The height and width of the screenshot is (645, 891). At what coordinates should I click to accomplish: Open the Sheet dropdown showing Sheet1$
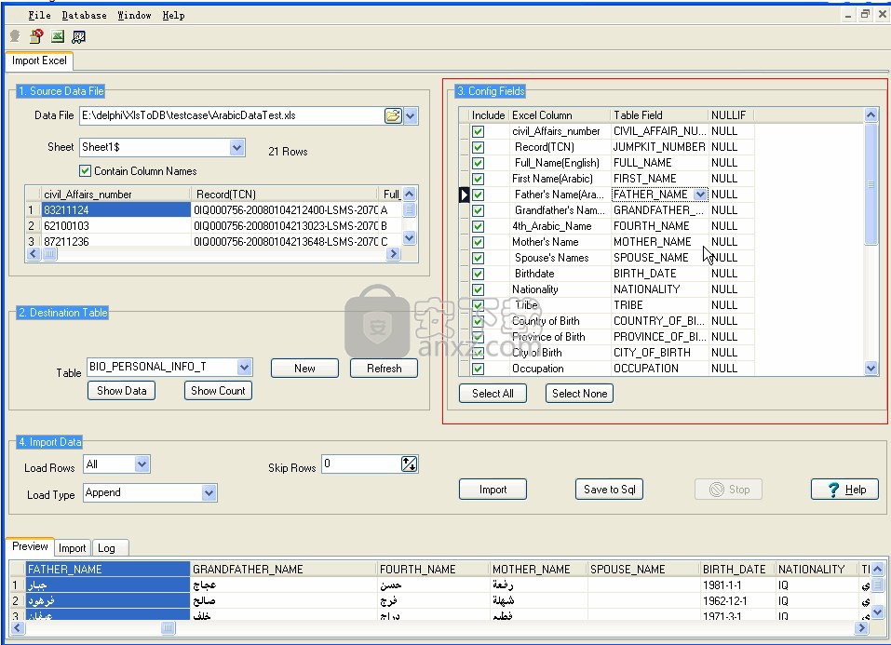click(x=237, y=148)
